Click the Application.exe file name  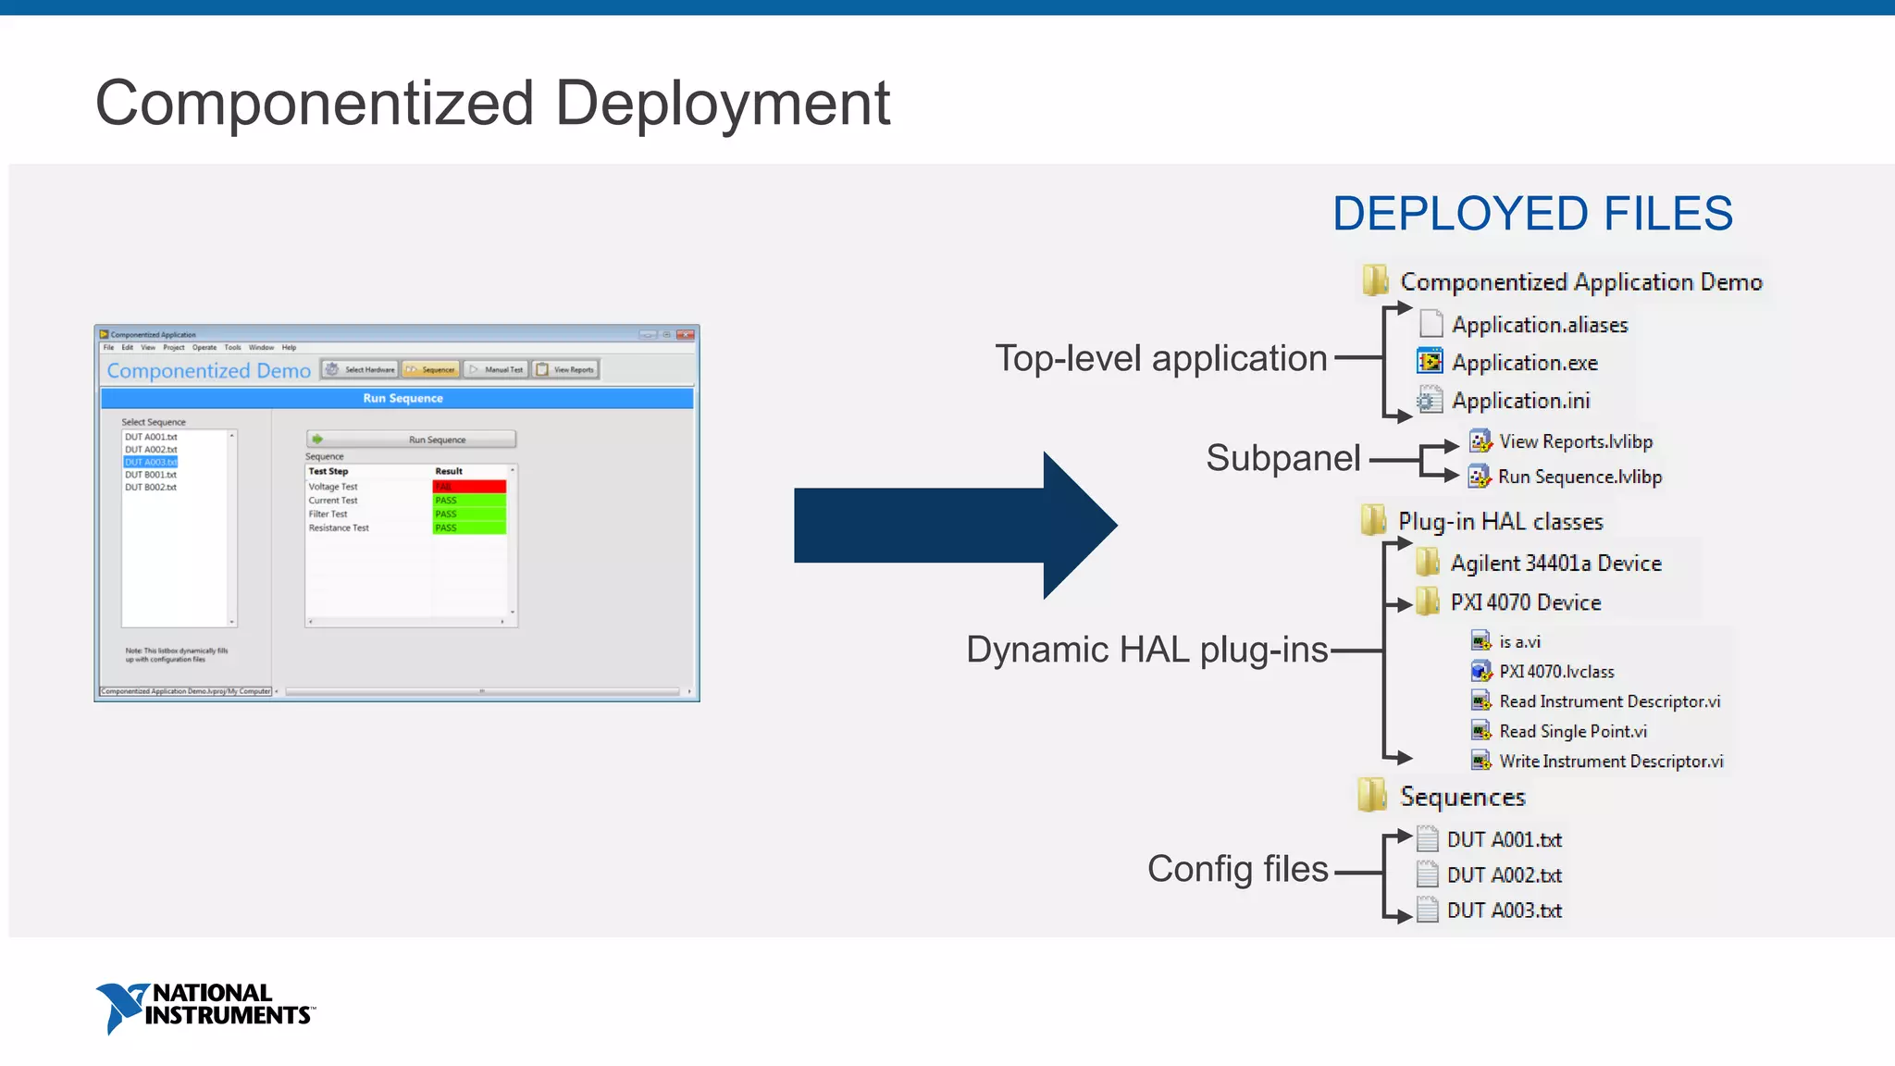click(x=1525, y=363)
